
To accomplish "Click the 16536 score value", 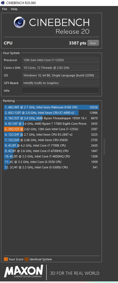I will pyautogui.click(x=93, y=108).
